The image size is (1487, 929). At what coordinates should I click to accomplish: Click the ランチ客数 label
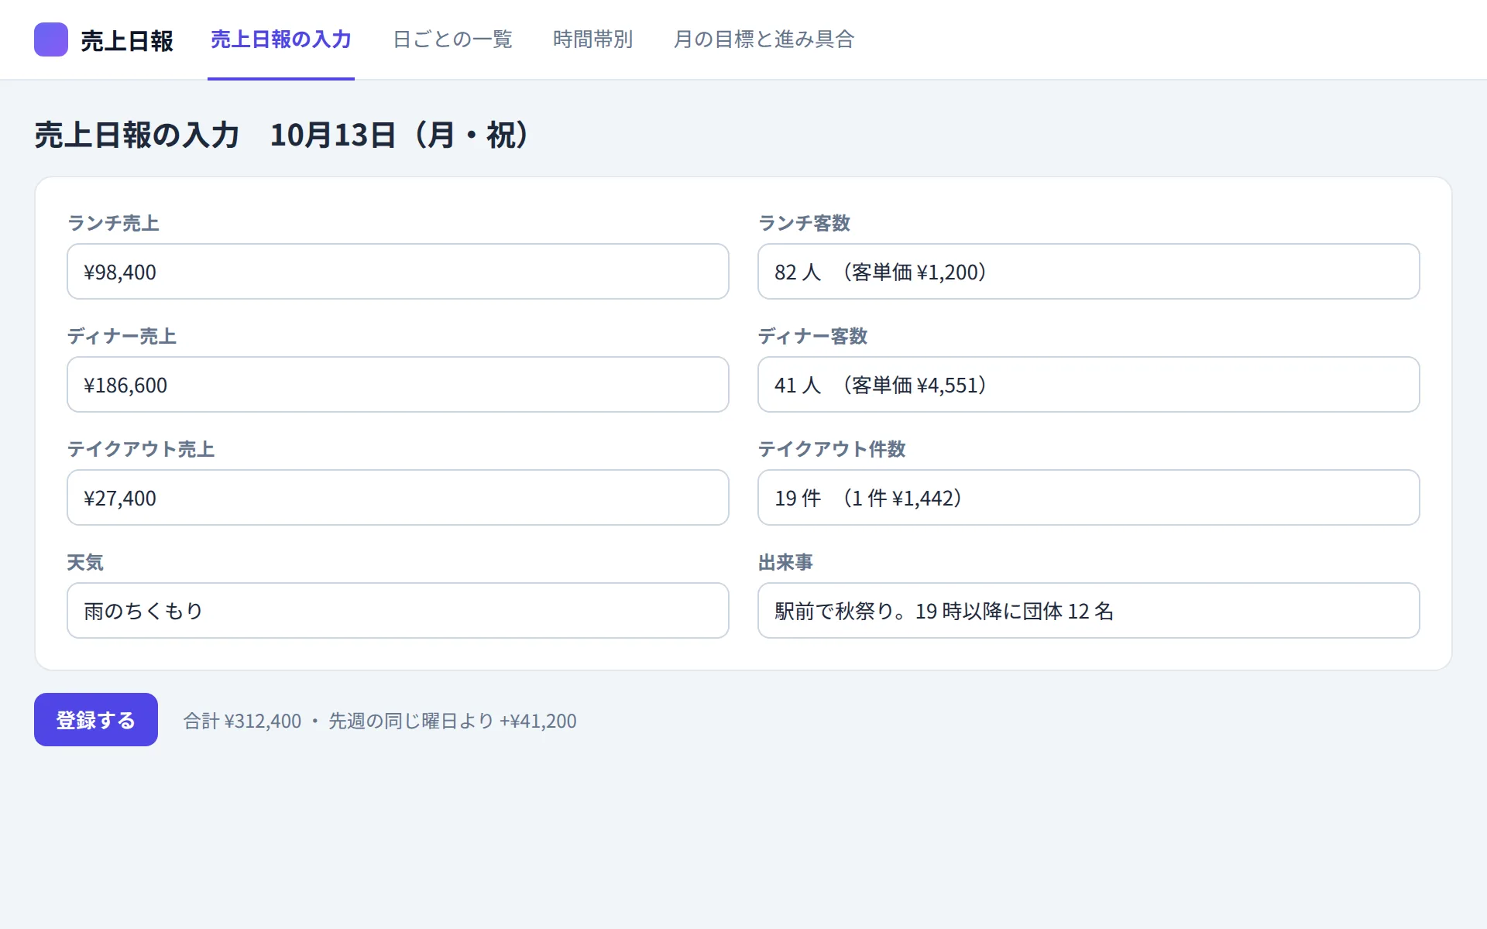tap(804, 223)
